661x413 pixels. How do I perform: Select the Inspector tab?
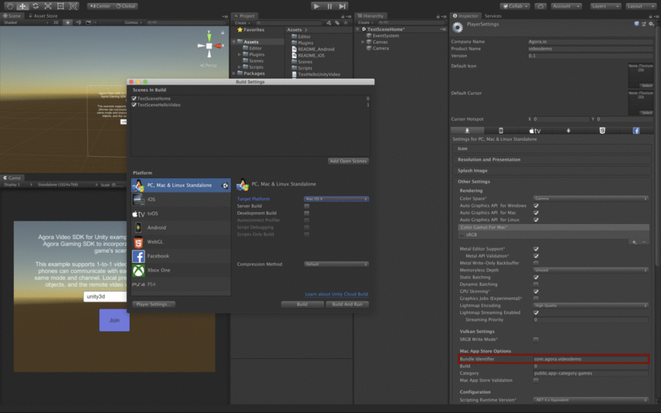coord(466,16)
